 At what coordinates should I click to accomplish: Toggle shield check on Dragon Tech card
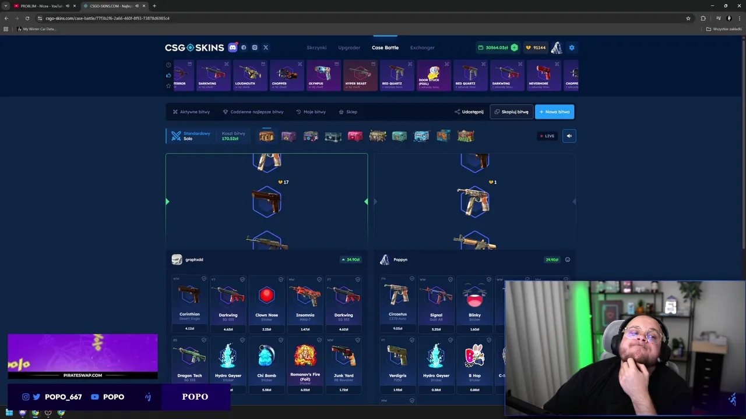coord(204,340)
